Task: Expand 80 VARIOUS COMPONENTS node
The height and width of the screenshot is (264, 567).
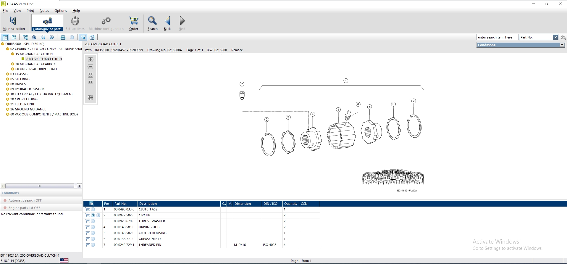Action: tap(8, 114)
